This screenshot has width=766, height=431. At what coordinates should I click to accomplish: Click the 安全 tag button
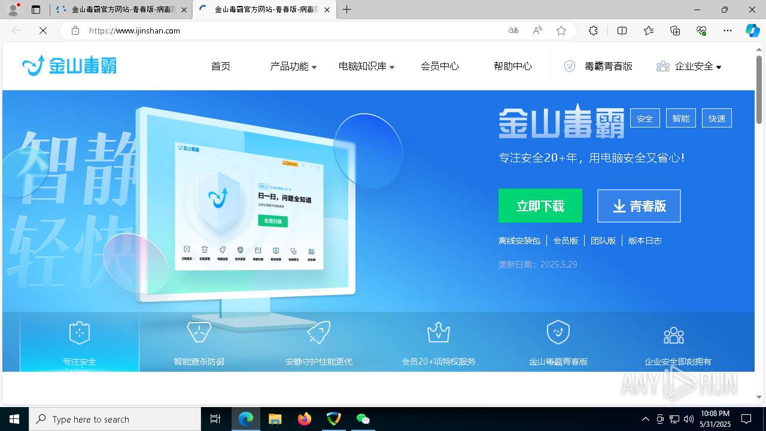(645, 118)
